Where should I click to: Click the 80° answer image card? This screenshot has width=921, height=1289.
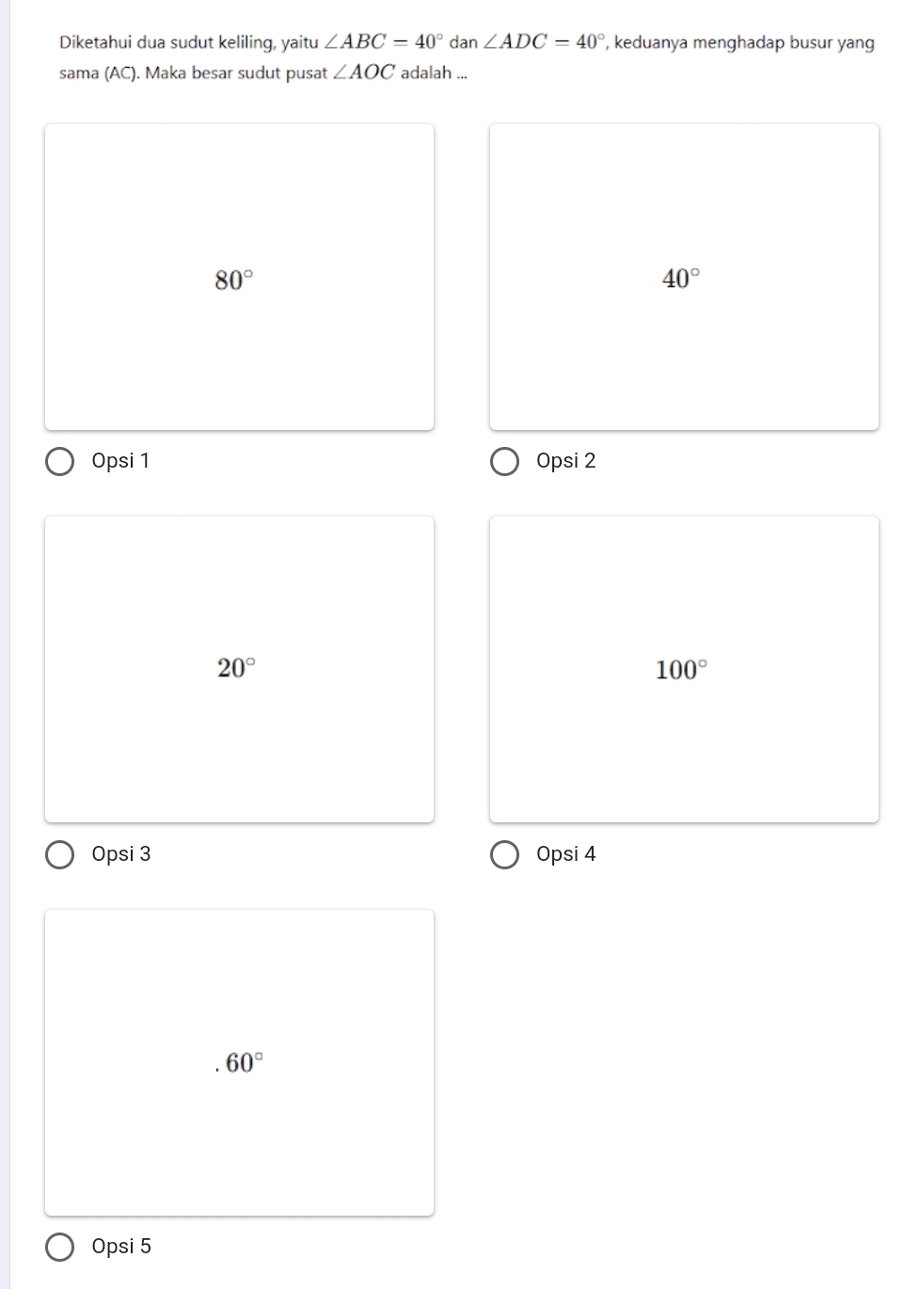point(239,278)
